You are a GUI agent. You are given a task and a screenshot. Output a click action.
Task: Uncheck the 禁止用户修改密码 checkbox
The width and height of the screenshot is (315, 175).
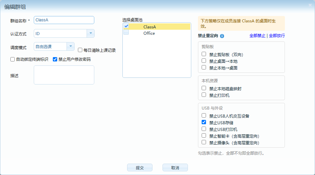55,59
